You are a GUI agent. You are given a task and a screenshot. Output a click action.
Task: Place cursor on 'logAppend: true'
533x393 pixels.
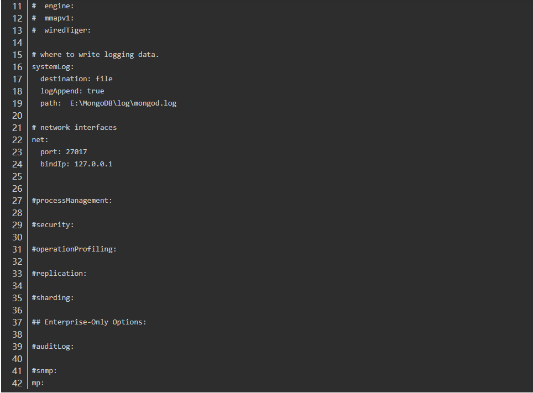[72, 91]
